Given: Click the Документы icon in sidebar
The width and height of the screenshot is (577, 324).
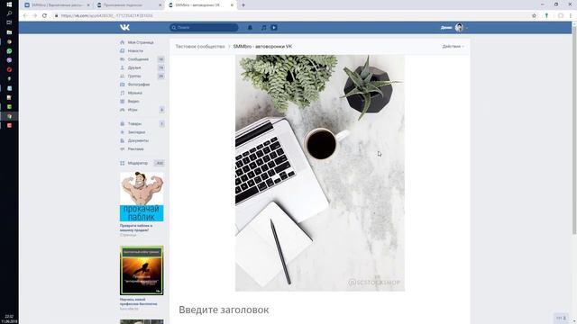Looking at the screenshot, I should click(123, 140).
